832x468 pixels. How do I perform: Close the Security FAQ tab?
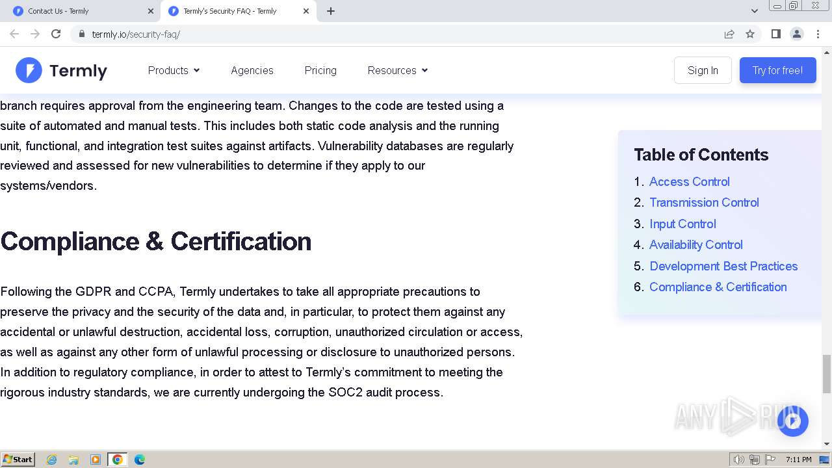pyautogui.click(x=306, y=11)
